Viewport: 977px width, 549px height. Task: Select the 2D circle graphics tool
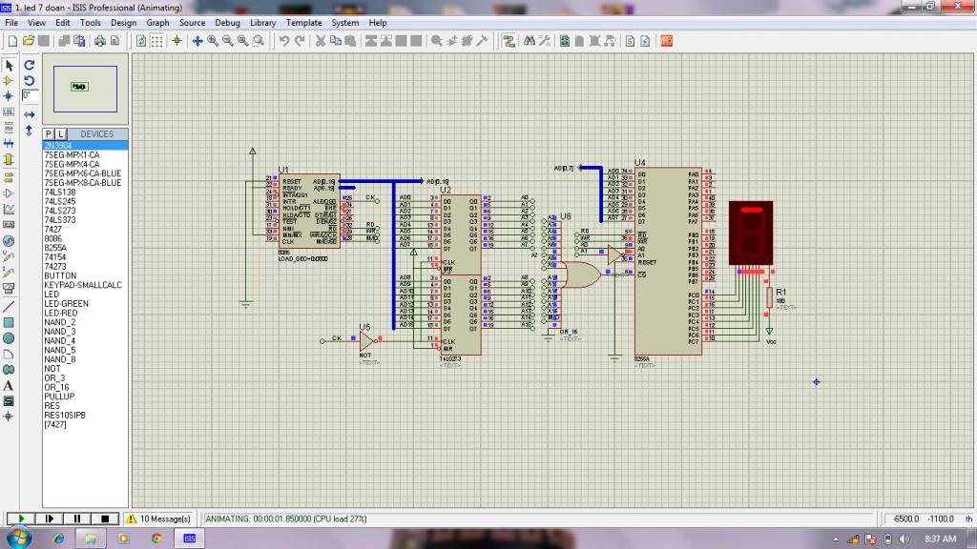coord(9,337)
